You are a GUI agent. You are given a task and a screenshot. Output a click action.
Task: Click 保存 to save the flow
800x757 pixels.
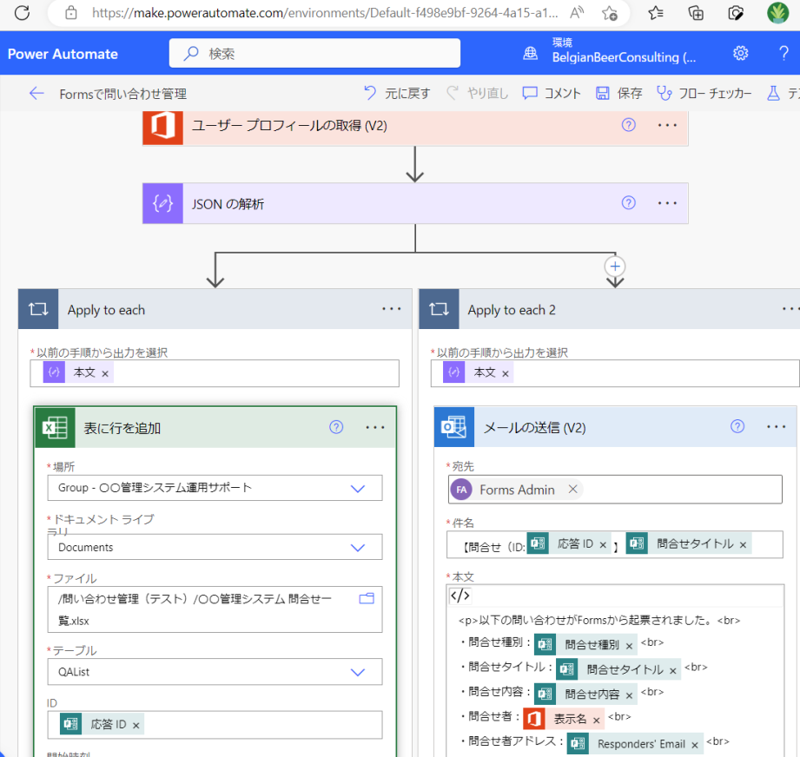coord(619,94)
